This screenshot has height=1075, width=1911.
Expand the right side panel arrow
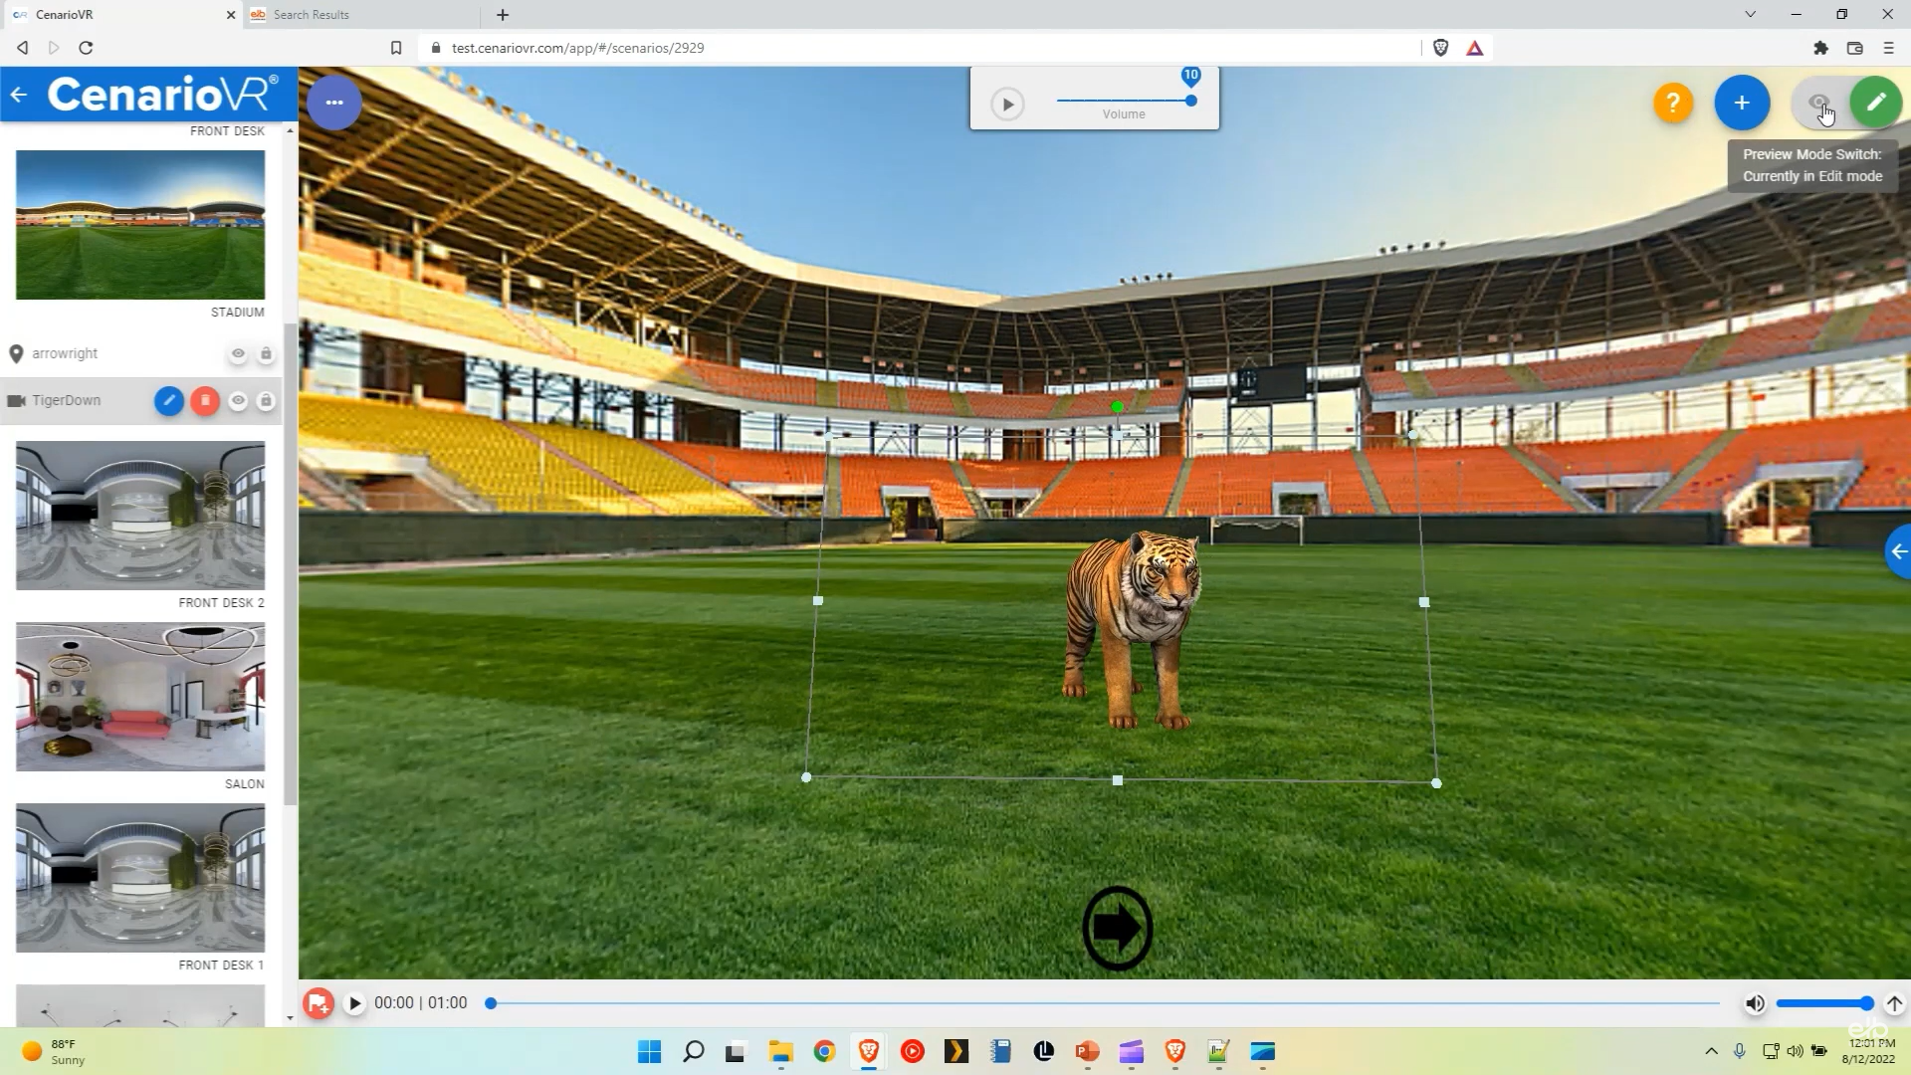click(1899, 551)
